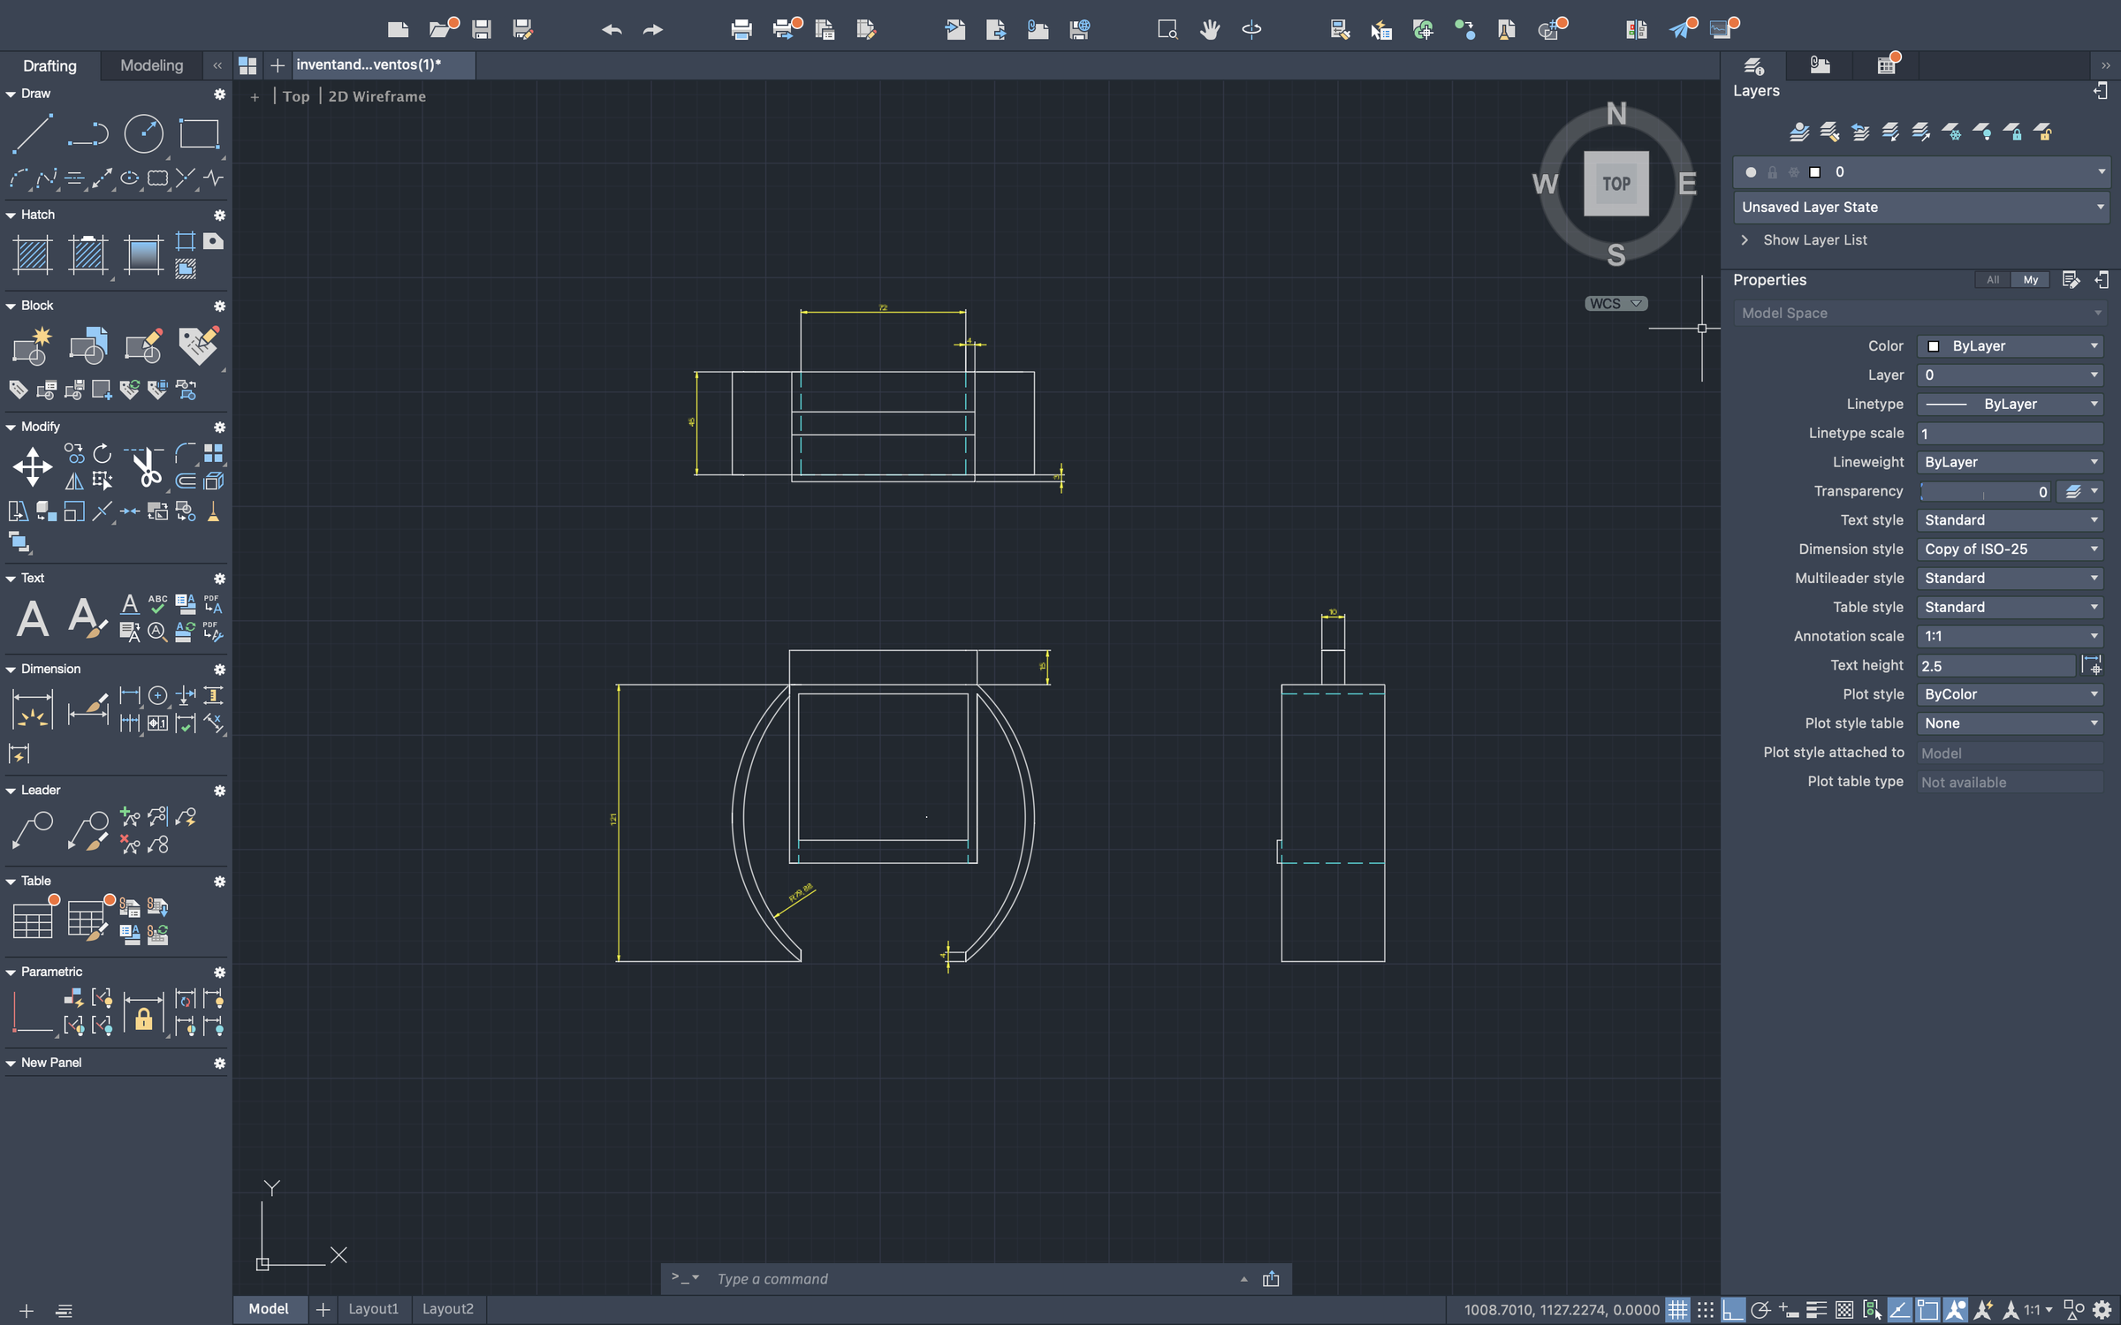The width and height of the screenshot is (2121, 1325).
Task: Toggle grid display in status bar
Action: click(x=1677, y=1309)
